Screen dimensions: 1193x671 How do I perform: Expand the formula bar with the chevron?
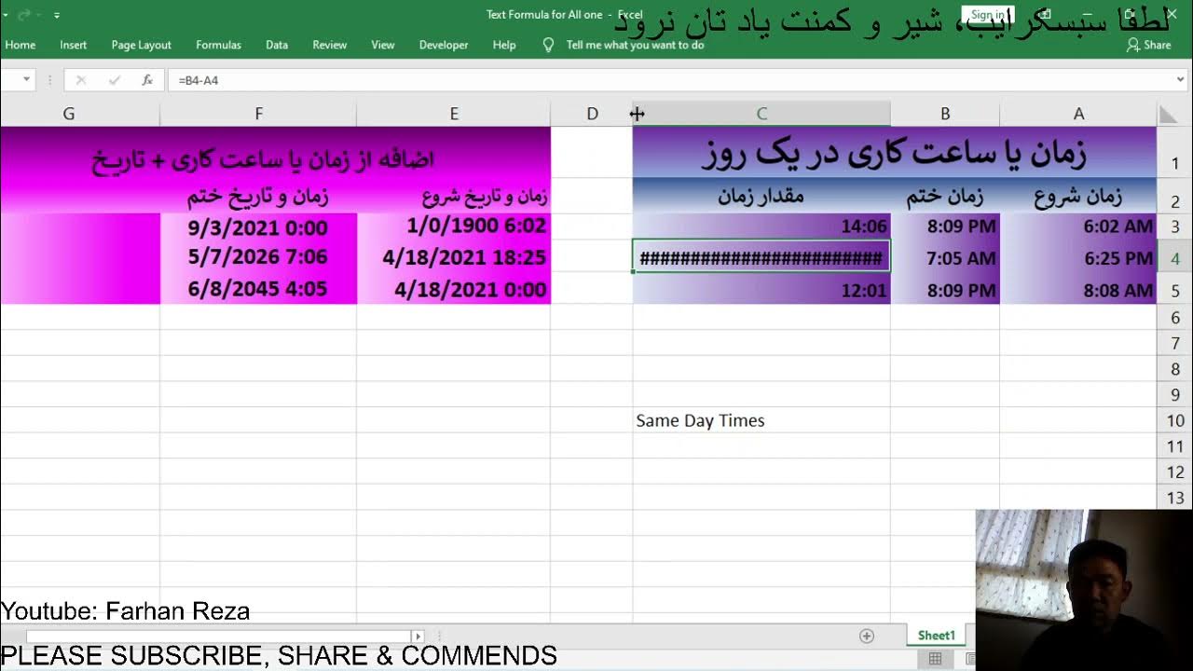pyautogui.click(x=1182, y=80)
